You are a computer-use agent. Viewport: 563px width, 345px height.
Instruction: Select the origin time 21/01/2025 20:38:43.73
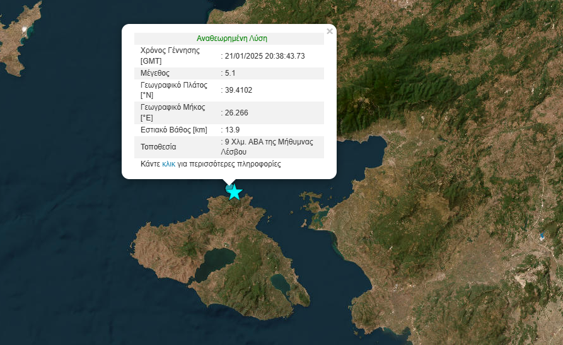tap(265, 56)
